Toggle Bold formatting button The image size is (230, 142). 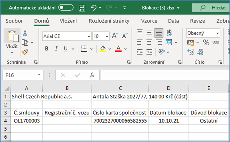47,48
